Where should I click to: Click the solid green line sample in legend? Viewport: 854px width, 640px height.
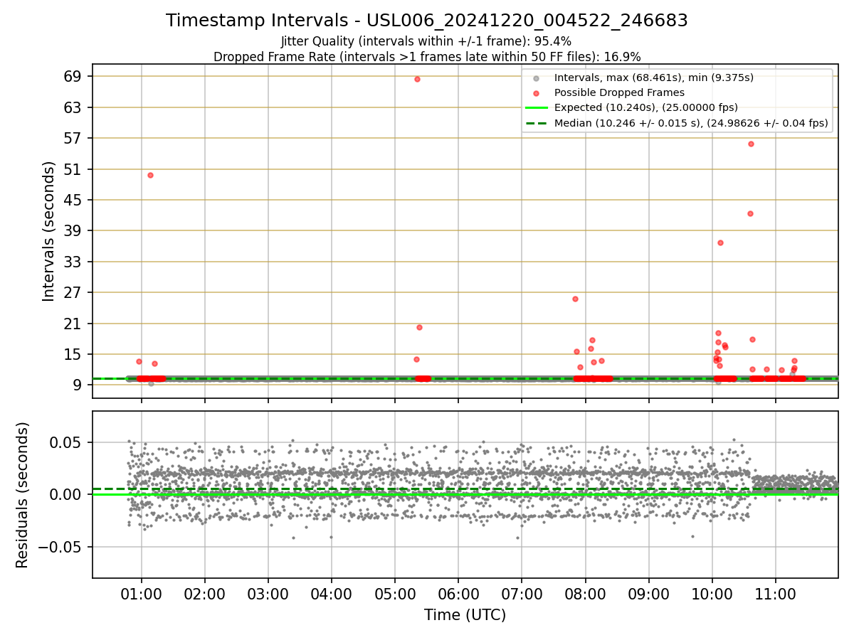pos(538,108)
